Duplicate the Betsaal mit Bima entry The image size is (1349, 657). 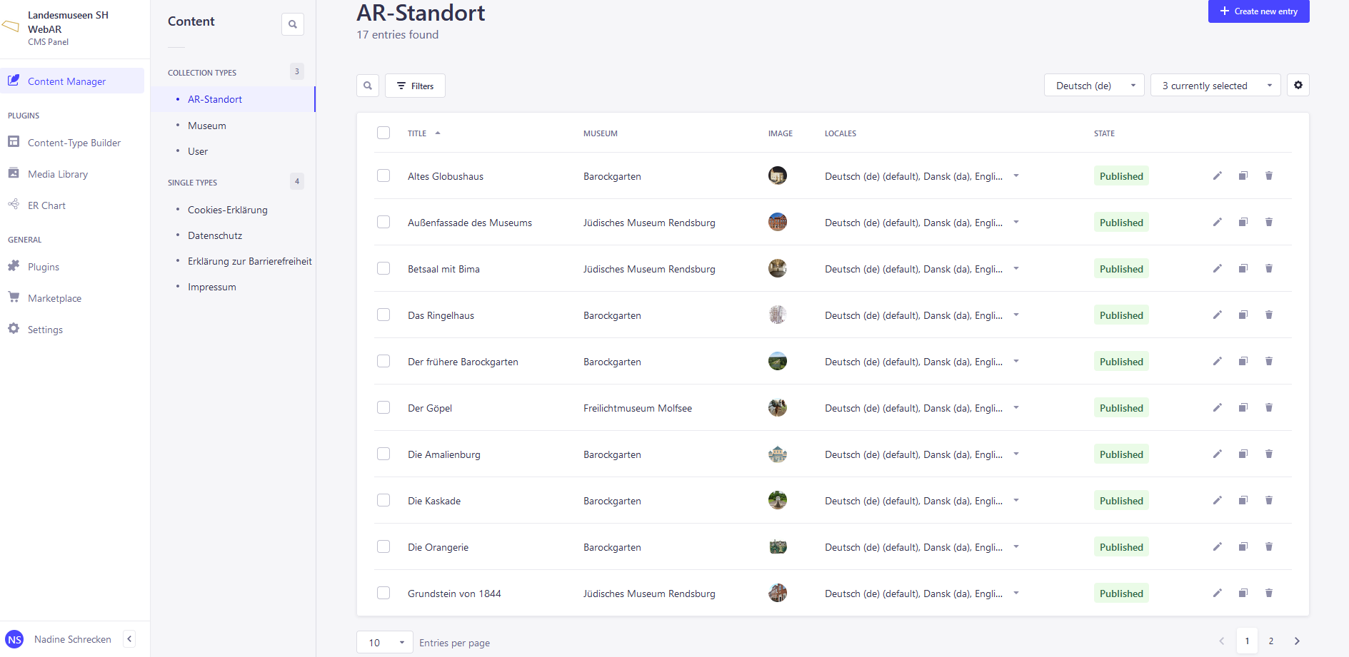point(1243,268)
